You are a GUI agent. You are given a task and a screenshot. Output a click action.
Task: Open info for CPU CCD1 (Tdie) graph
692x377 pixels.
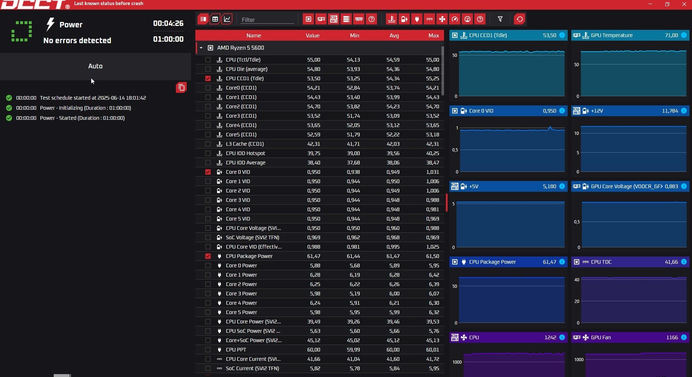pos(562,35)
